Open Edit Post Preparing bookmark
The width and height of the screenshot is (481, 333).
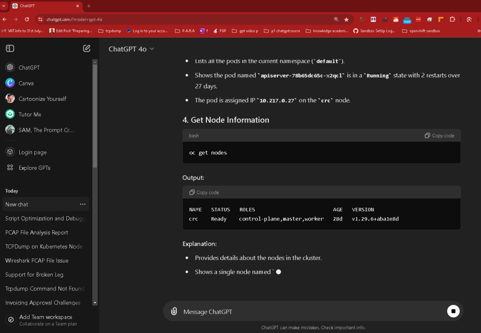[x=71, y=31]
